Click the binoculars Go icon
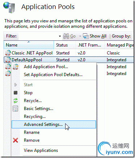The height and width of the screenshot is (158, 135). pos(66,36)
